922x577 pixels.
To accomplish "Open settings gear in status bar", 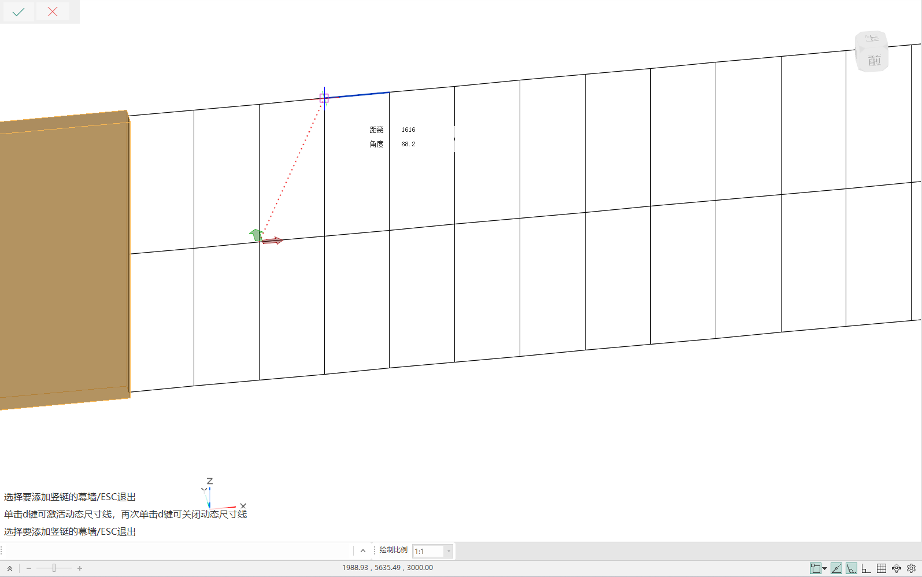I will tap(912, 568).
